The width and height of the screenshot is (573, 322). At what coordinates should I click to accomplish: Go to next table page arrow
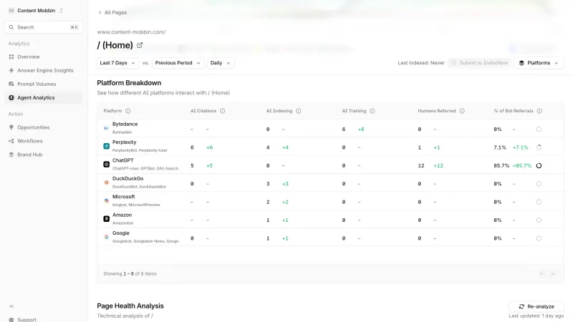point(553,273)
